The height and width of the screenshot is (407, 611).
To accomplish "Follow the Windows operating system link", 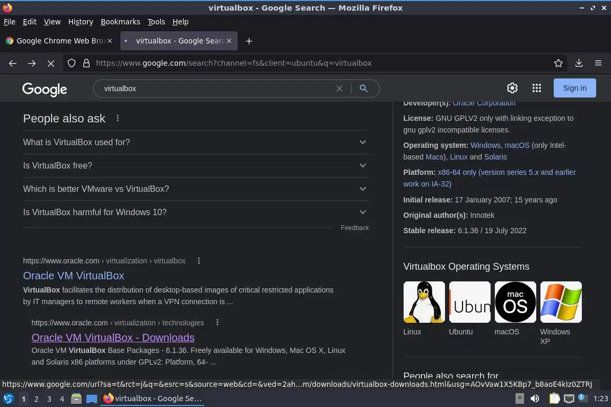I will [x=485, y=145].
